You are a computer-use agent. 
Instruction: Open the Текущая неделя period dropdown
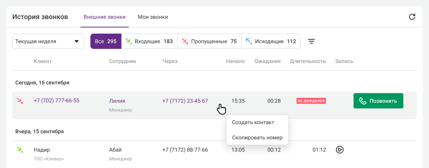tap(48, 41)
